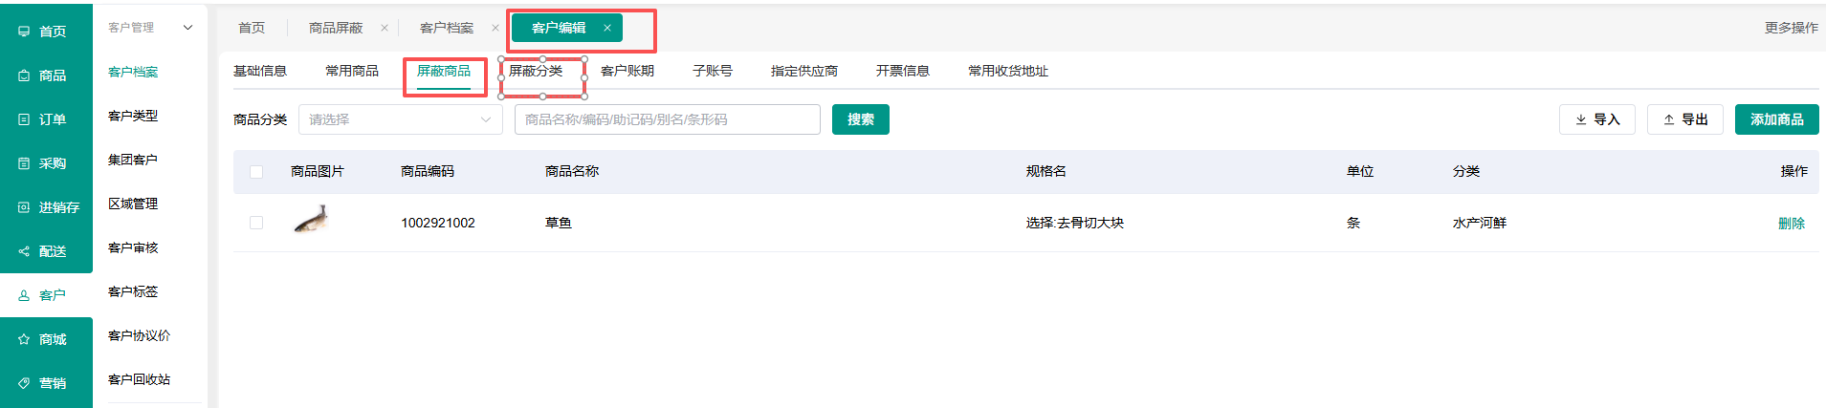Click the 规格名 column header
Viewport: 1826px width, 408px height.
pos(1046,171)
